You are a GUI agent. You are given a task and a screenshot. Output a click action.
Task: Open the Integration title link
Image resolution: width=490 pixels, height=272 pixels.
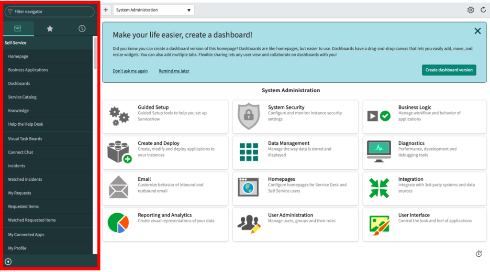(x=411, y=179)
